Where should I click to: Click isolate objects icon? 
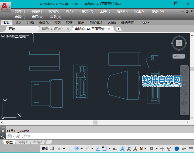point(169,149)
